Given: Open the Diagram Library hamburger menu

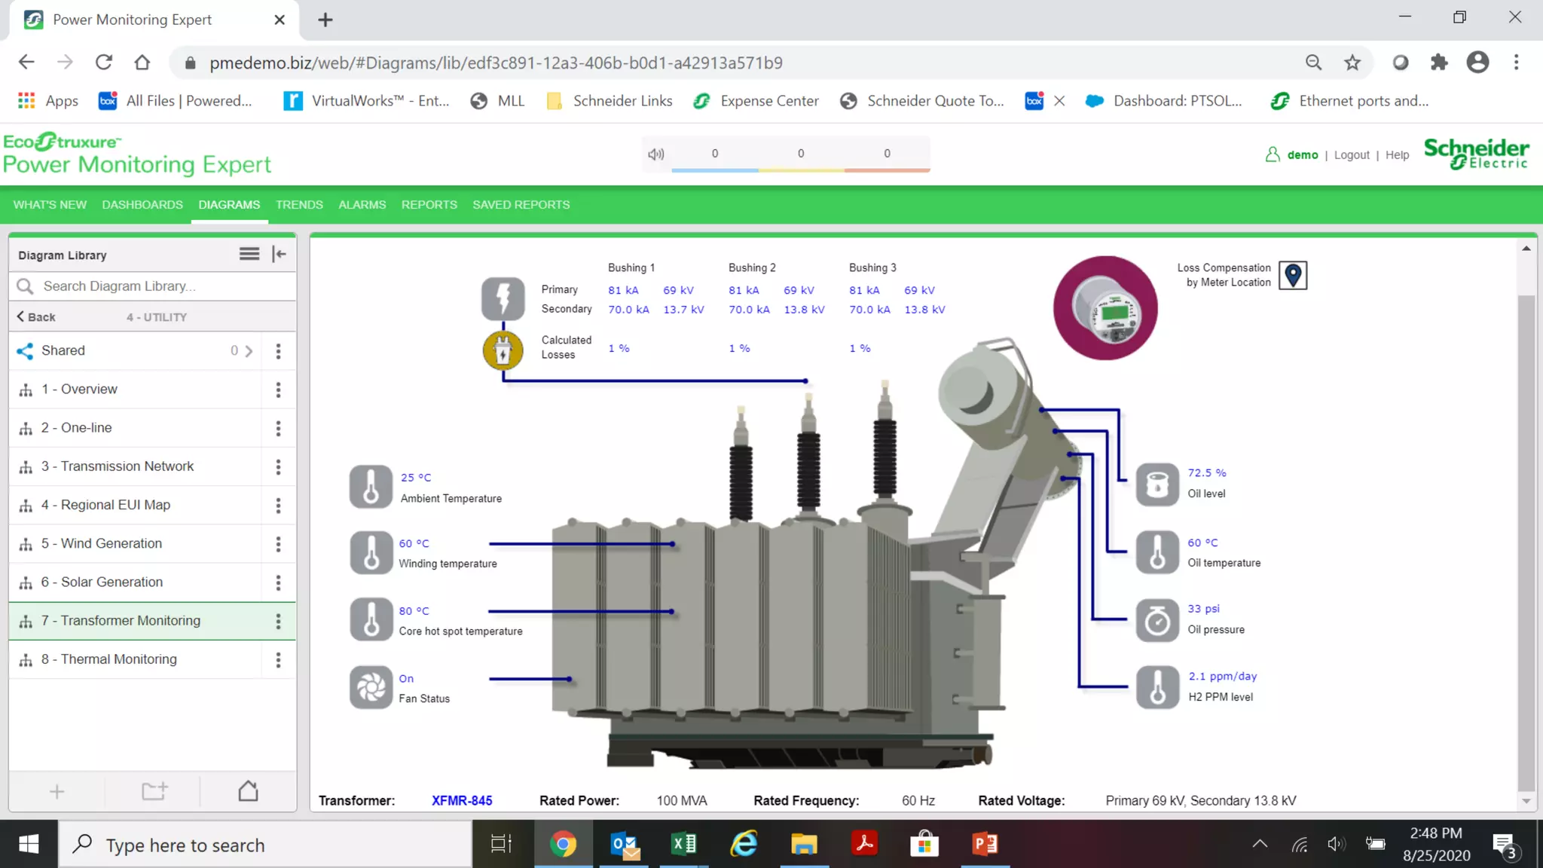Looking at the screenshot, I should (249, 255).
